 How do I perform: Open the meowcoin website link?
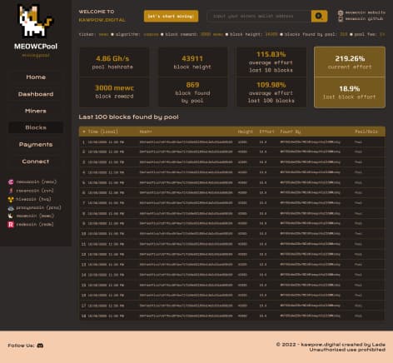pyautogui.click(x=365, y=12)
